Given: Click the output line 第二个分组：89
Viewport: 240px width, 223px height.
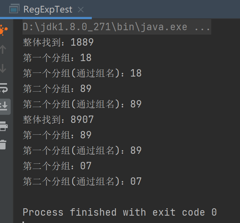Looking at the screenshot, I should point(57,89).
